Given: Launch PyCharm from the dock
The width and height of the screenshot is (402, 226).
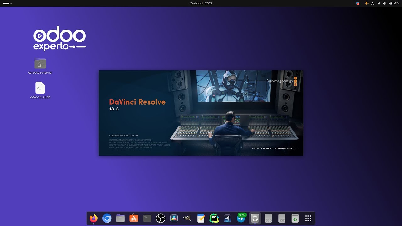Looking at the screenshot, I should 214,218.
